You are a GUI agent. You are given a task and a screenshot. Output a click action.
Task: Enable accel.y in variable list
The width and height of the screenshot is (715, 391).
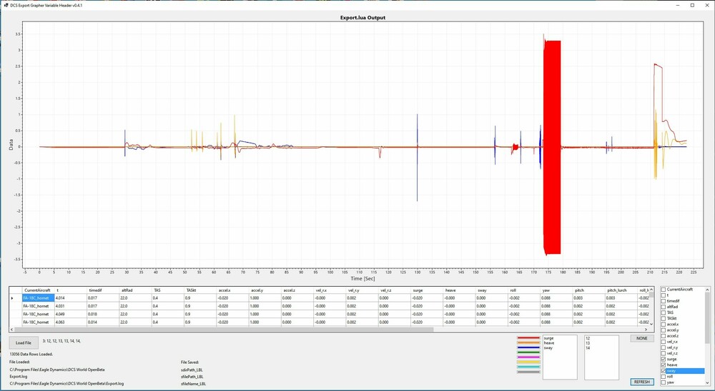[663, 330]
